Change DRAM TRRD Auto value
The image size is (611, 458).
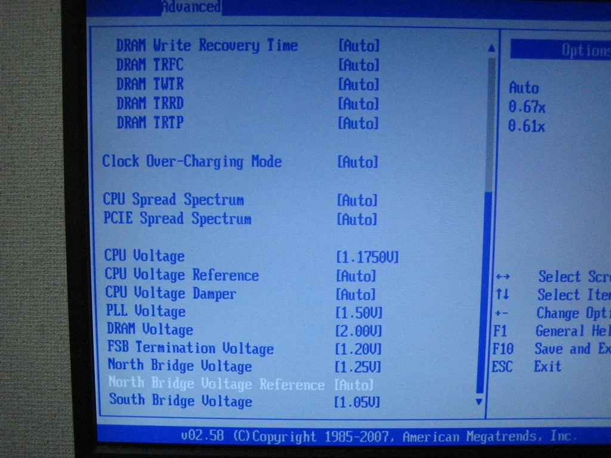(359, 104)
